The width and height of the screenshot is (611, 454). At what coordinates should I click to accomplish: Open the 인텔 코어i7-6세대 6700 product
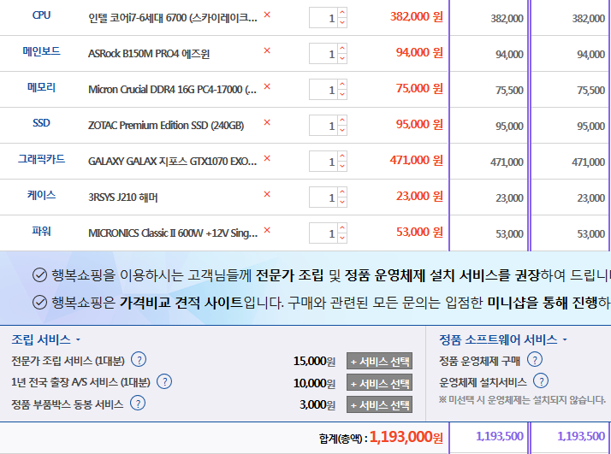pyautogui.click(x=173, y=18)
